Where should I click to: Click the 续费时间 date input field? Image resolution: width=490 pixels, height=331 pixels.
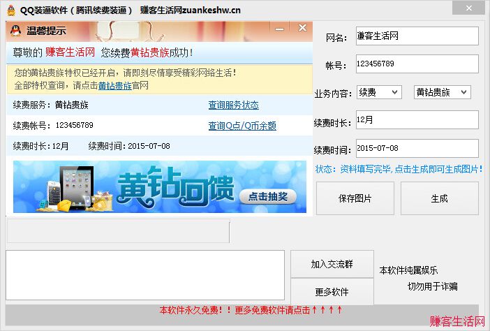[x=417, y=148]
